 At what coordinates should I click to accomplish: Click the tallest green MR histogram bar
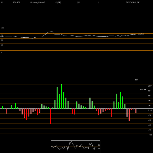click(x=62, y=96)
